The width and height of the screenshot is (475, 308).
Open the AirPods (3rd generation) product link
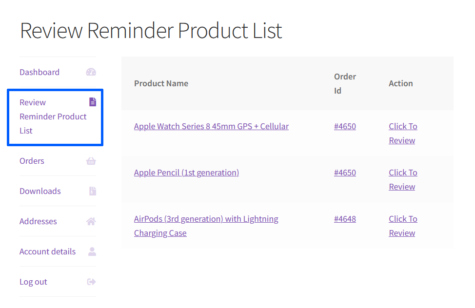click(x=206, y=218)
